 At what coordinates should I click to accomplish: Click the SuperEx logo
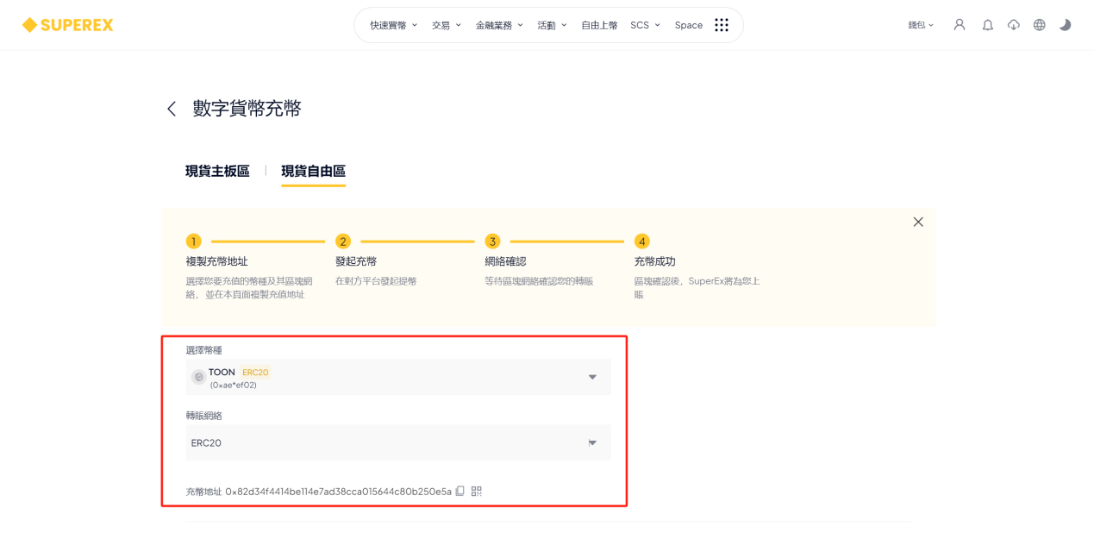pyautogui.click(x=67, y=25)
